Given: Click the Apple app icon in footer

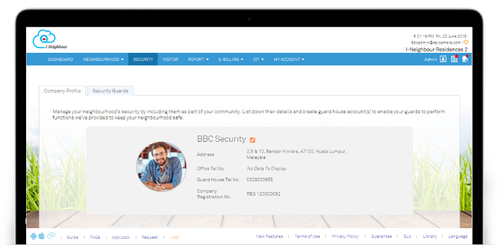Looking at the screenshot, I should point(42,236).
